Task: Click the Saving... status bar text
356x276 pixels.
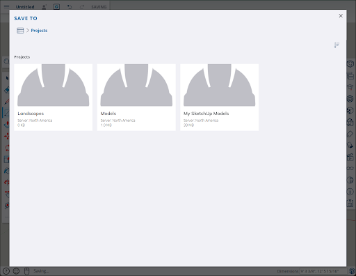Action: pyautogui.click(x=41, y=271)
